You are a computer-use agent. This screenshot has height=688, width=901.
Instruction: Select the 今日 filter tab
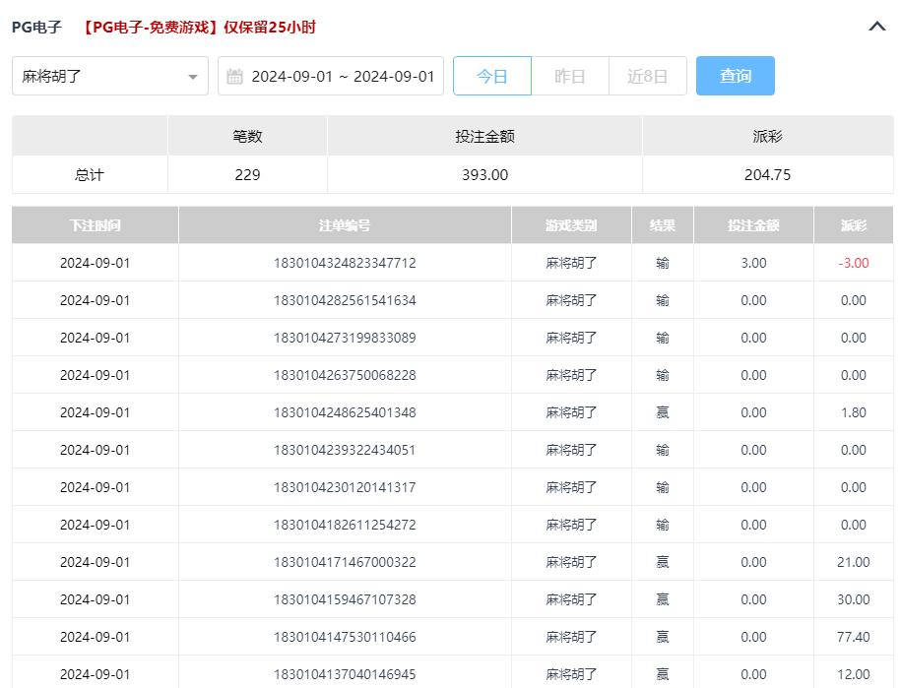491,76
